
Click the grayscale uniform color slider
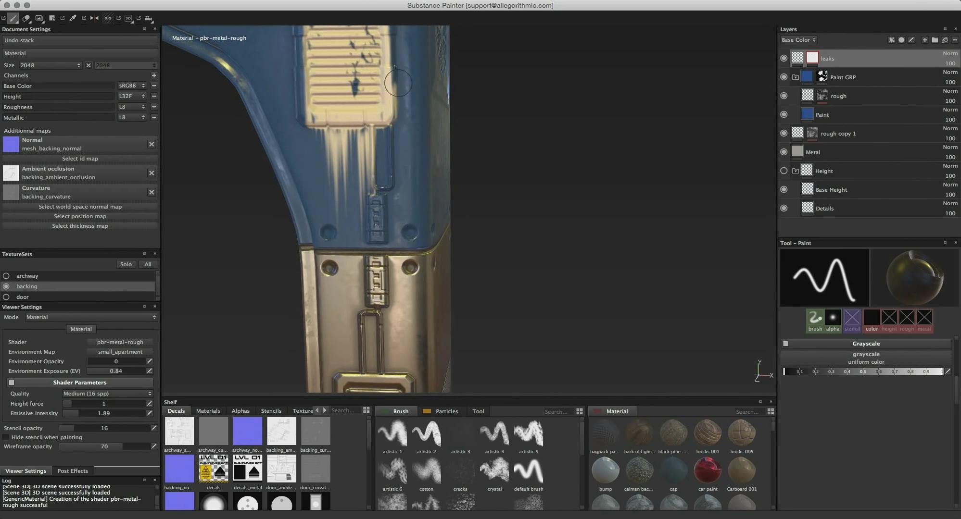tap(863, 371)
